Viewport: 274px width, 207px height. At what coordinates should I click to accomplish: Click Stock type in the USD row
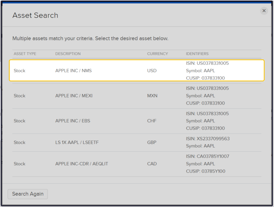[19, 71]
